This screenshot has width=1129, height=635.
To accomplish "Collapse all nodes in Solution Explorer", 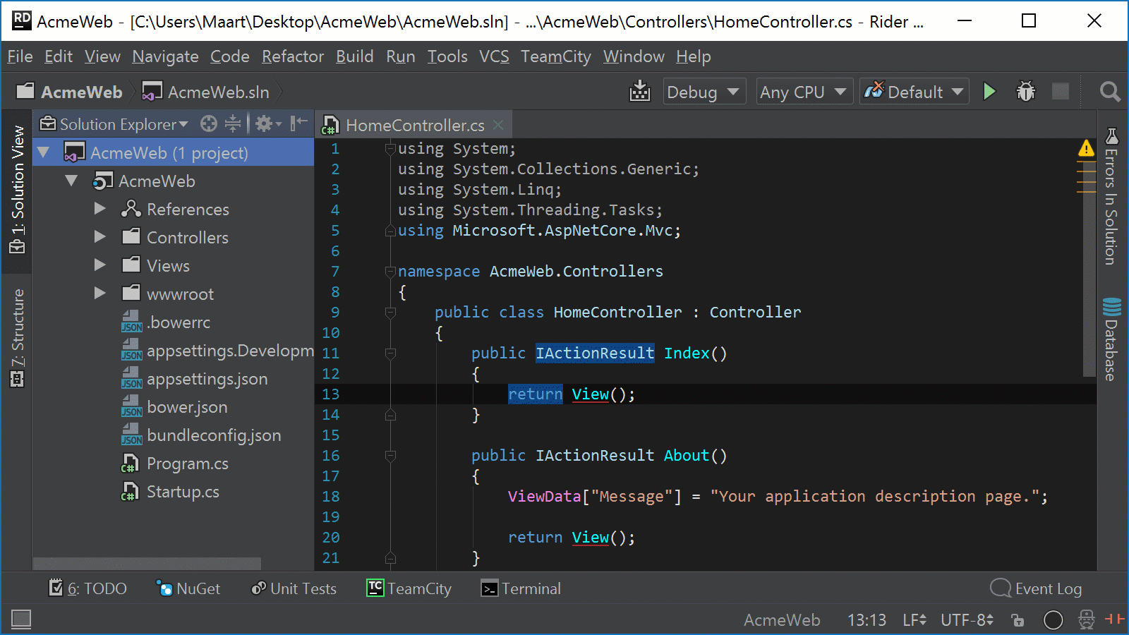I will (x=233, y=123).
